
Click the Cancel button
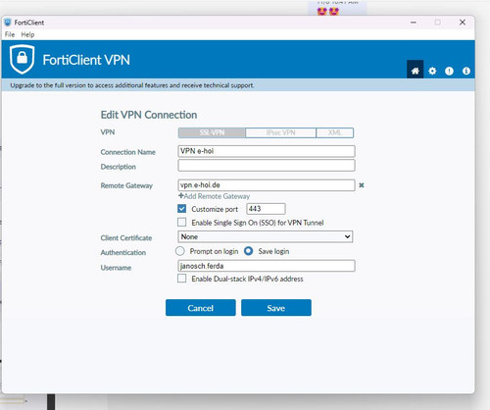201,308
